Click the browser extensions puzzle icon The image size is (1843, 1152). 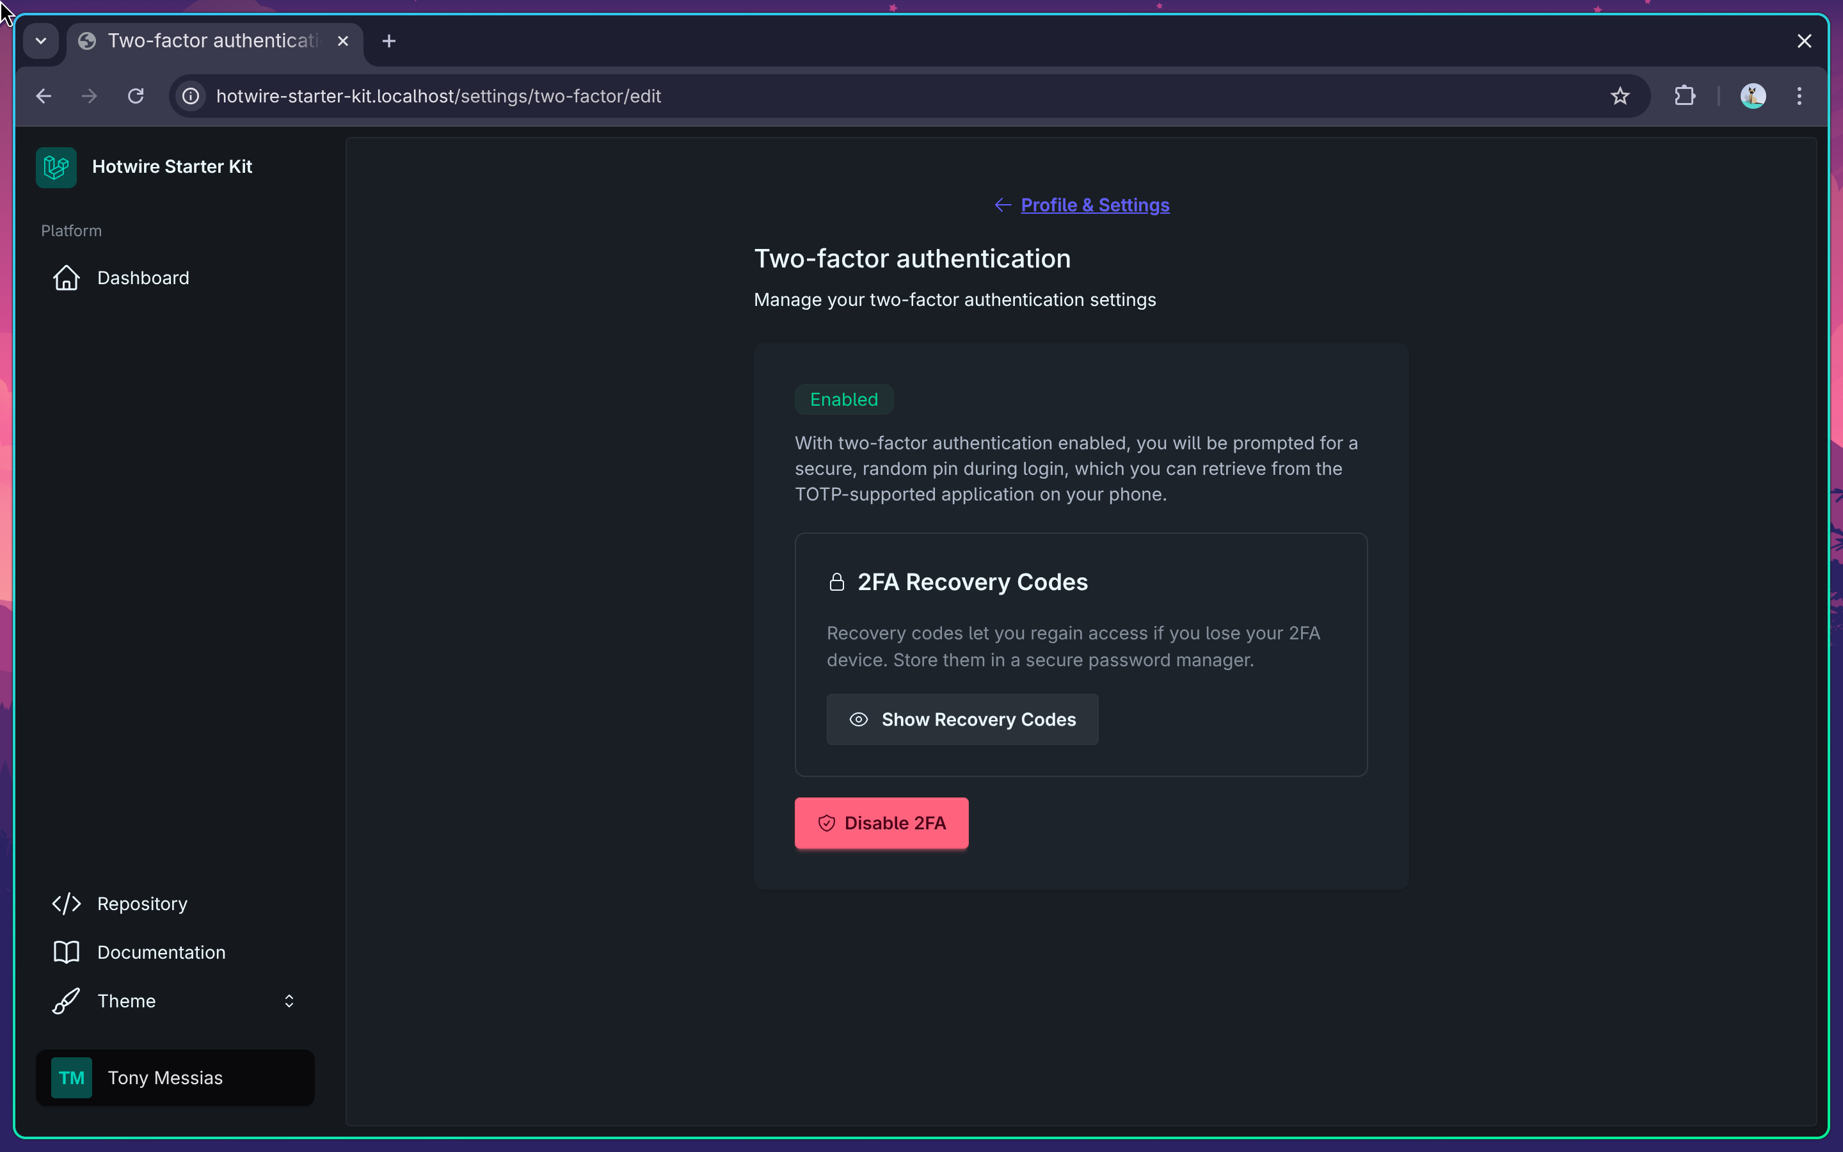[x=1684, y=96]
